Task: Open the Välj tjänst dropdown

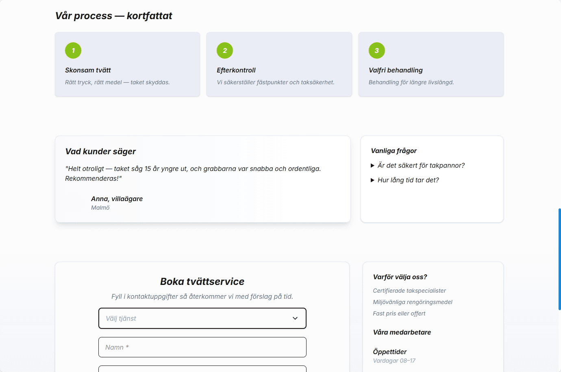Action: pos(202,318)
